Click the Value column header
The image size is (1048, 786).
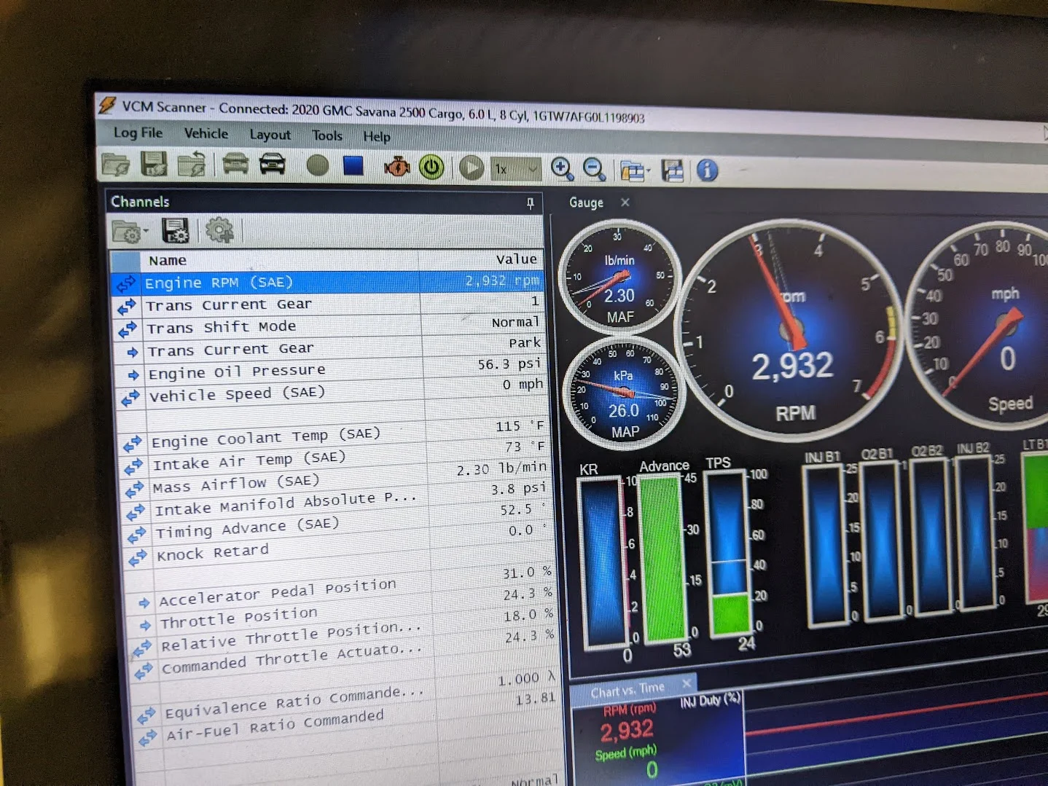pyautogui.click(x=480, y=259)
